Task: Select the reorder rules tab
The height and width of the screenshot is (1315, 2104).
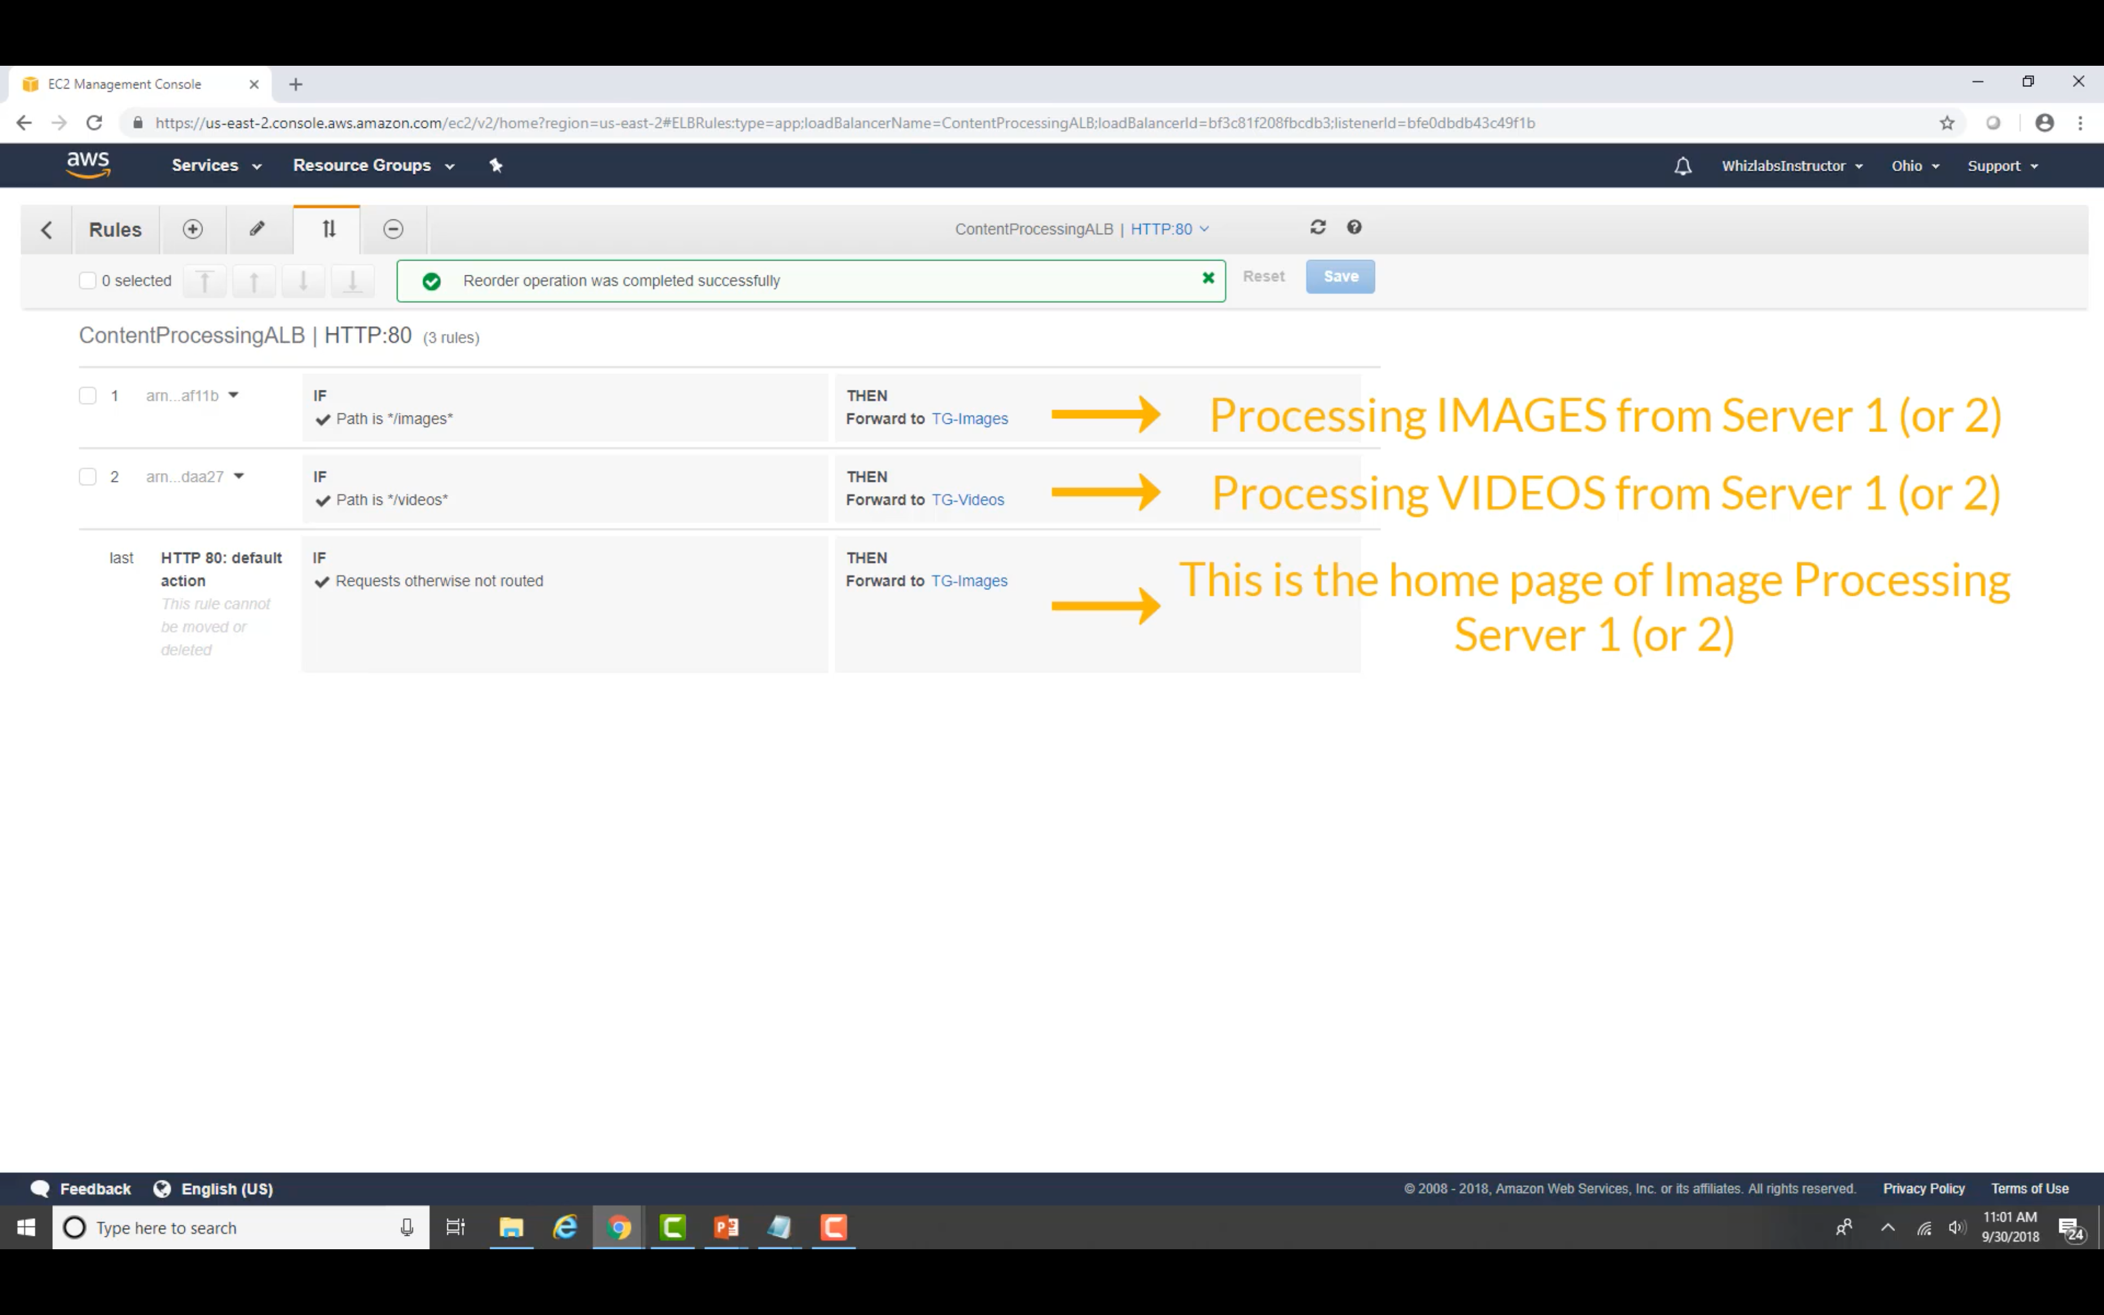Action: click(328, 229)
